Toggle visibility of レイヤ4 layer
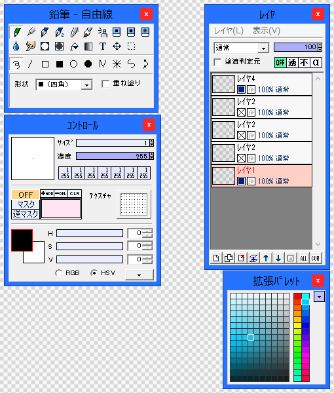The image size is (334, 393). pos(241,89)
